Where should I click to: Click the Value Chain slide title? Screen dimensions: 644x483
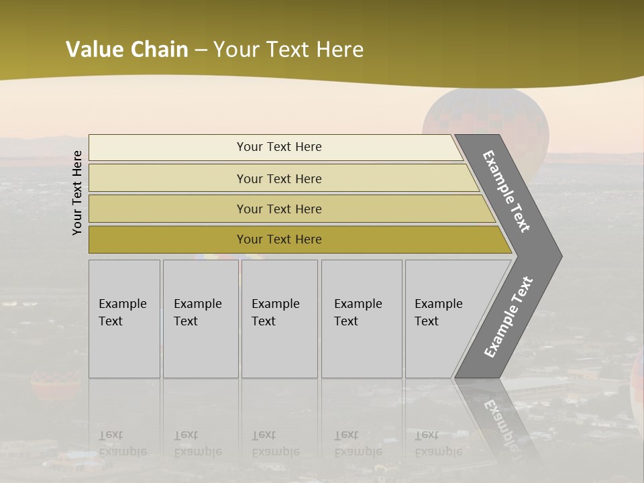[215, 50]
